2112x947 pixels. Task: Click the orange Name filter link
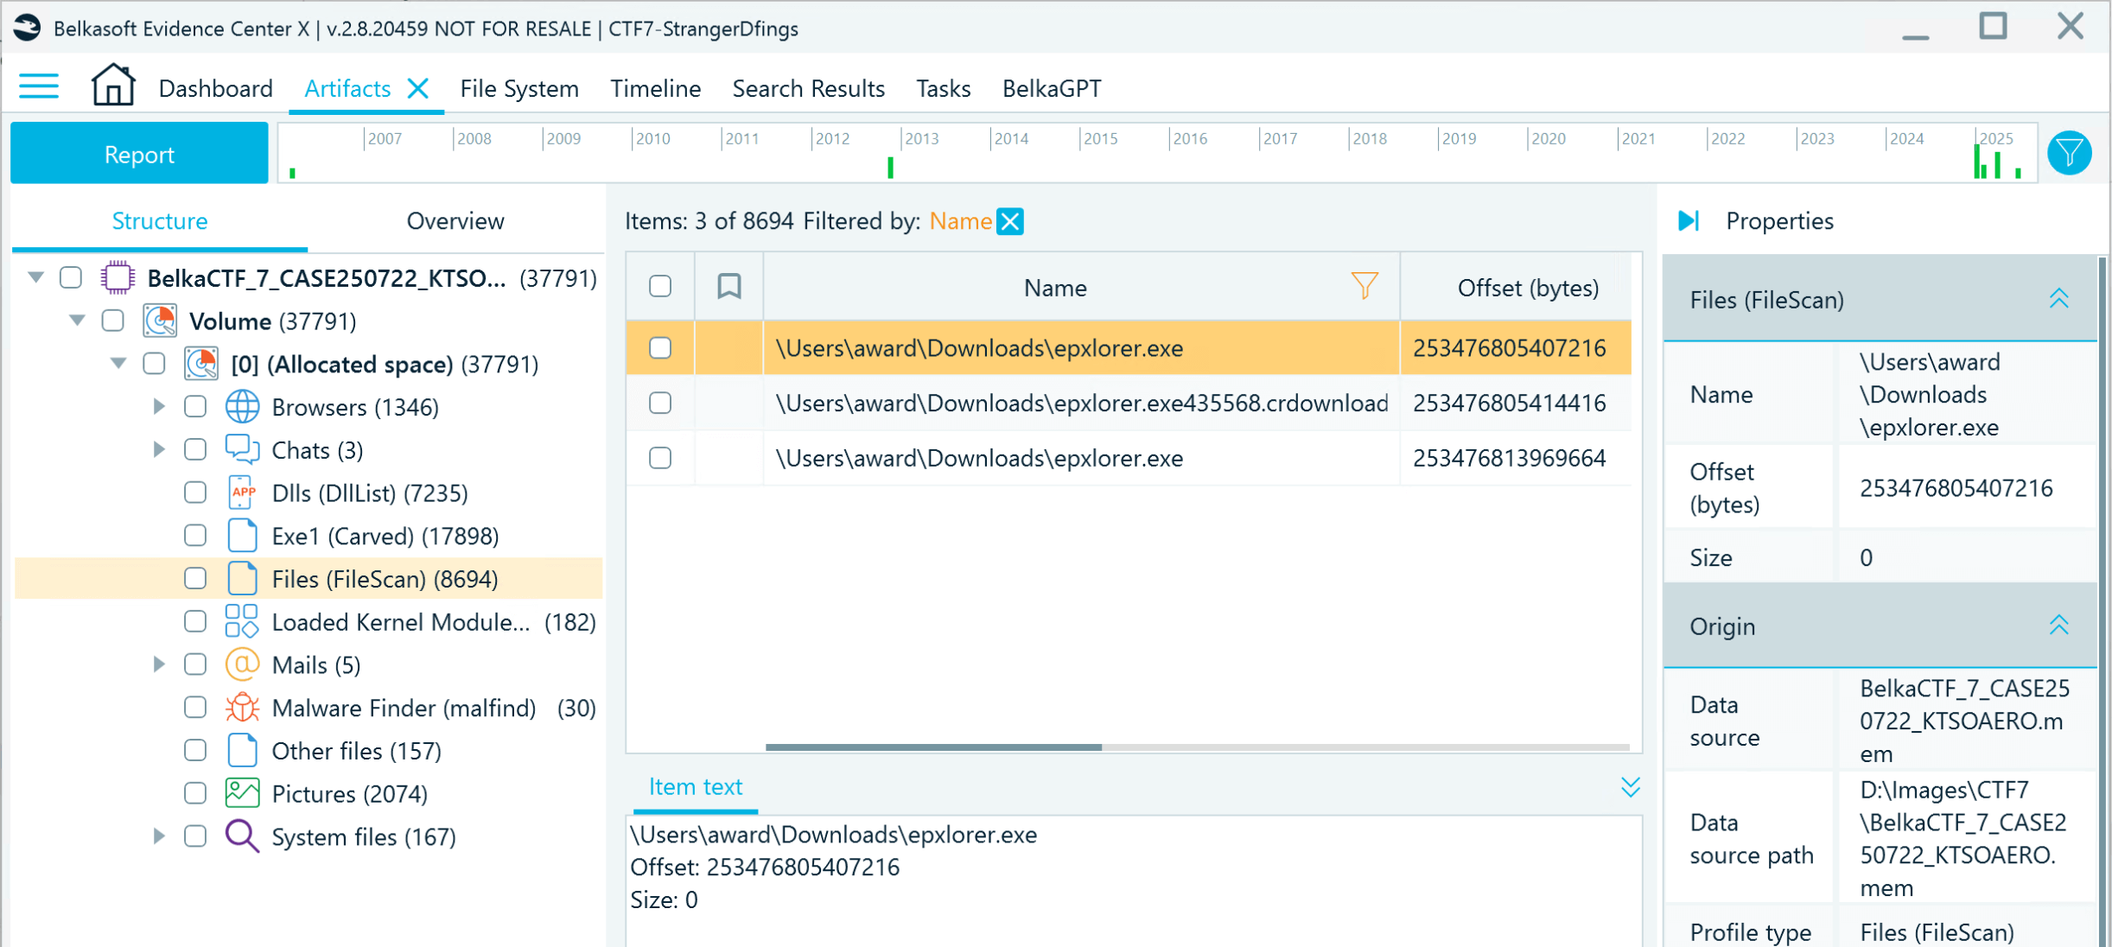click(960, 221)
